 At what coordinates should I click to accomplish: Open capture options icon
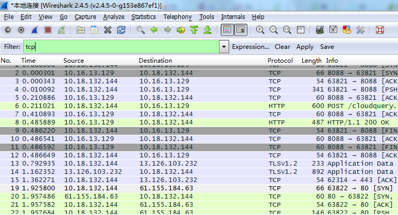coord(21,30)
